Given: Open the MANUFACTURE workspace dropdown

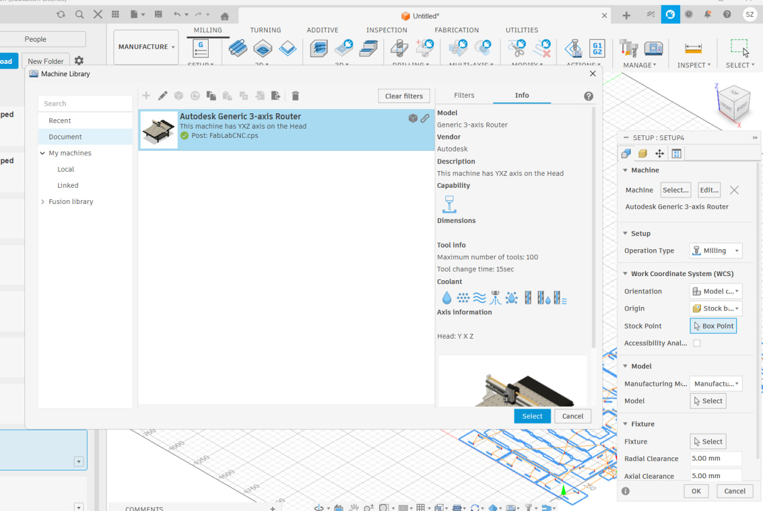Looking at the screenshot, I should (x=146, y=47).
